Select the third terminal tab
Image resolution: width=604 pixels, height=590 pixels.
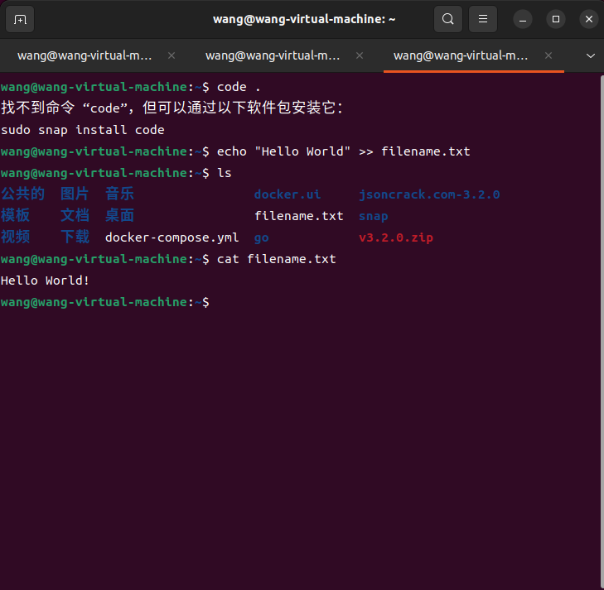click(x=461, y=55)
